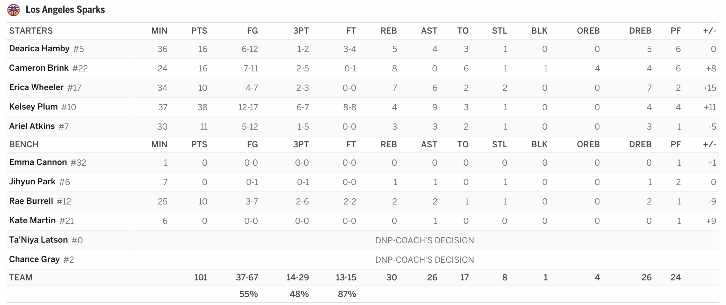The height and width of the screenshot is (305, 726).
Task: Open Kate Martin player profile
Action: [32, 220]
